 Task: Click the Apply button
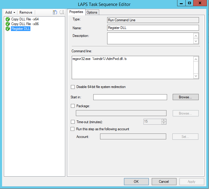pos(192,182)
